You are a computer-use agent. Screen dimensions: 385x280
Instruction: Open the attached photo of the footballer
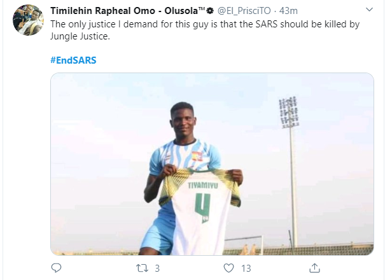click(212, 164)
